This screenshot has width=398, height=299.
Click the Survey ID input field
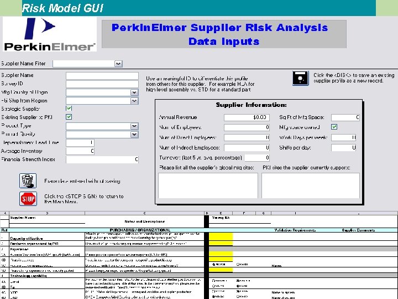102,84
